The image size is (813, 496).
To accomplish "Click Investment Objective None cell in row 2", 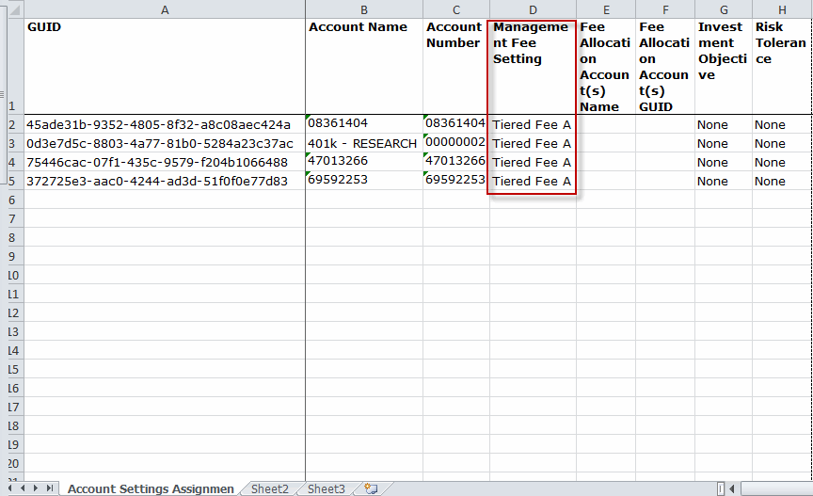I will pos(724,124).
